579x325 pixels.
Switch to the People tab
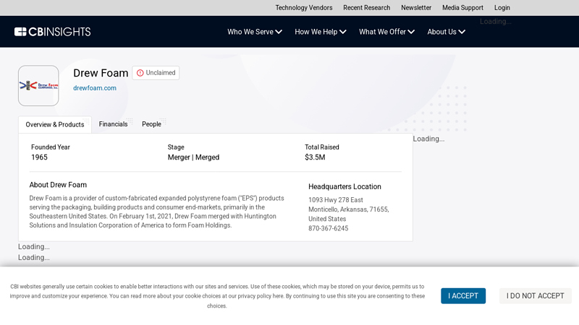[x=151, y=124]
